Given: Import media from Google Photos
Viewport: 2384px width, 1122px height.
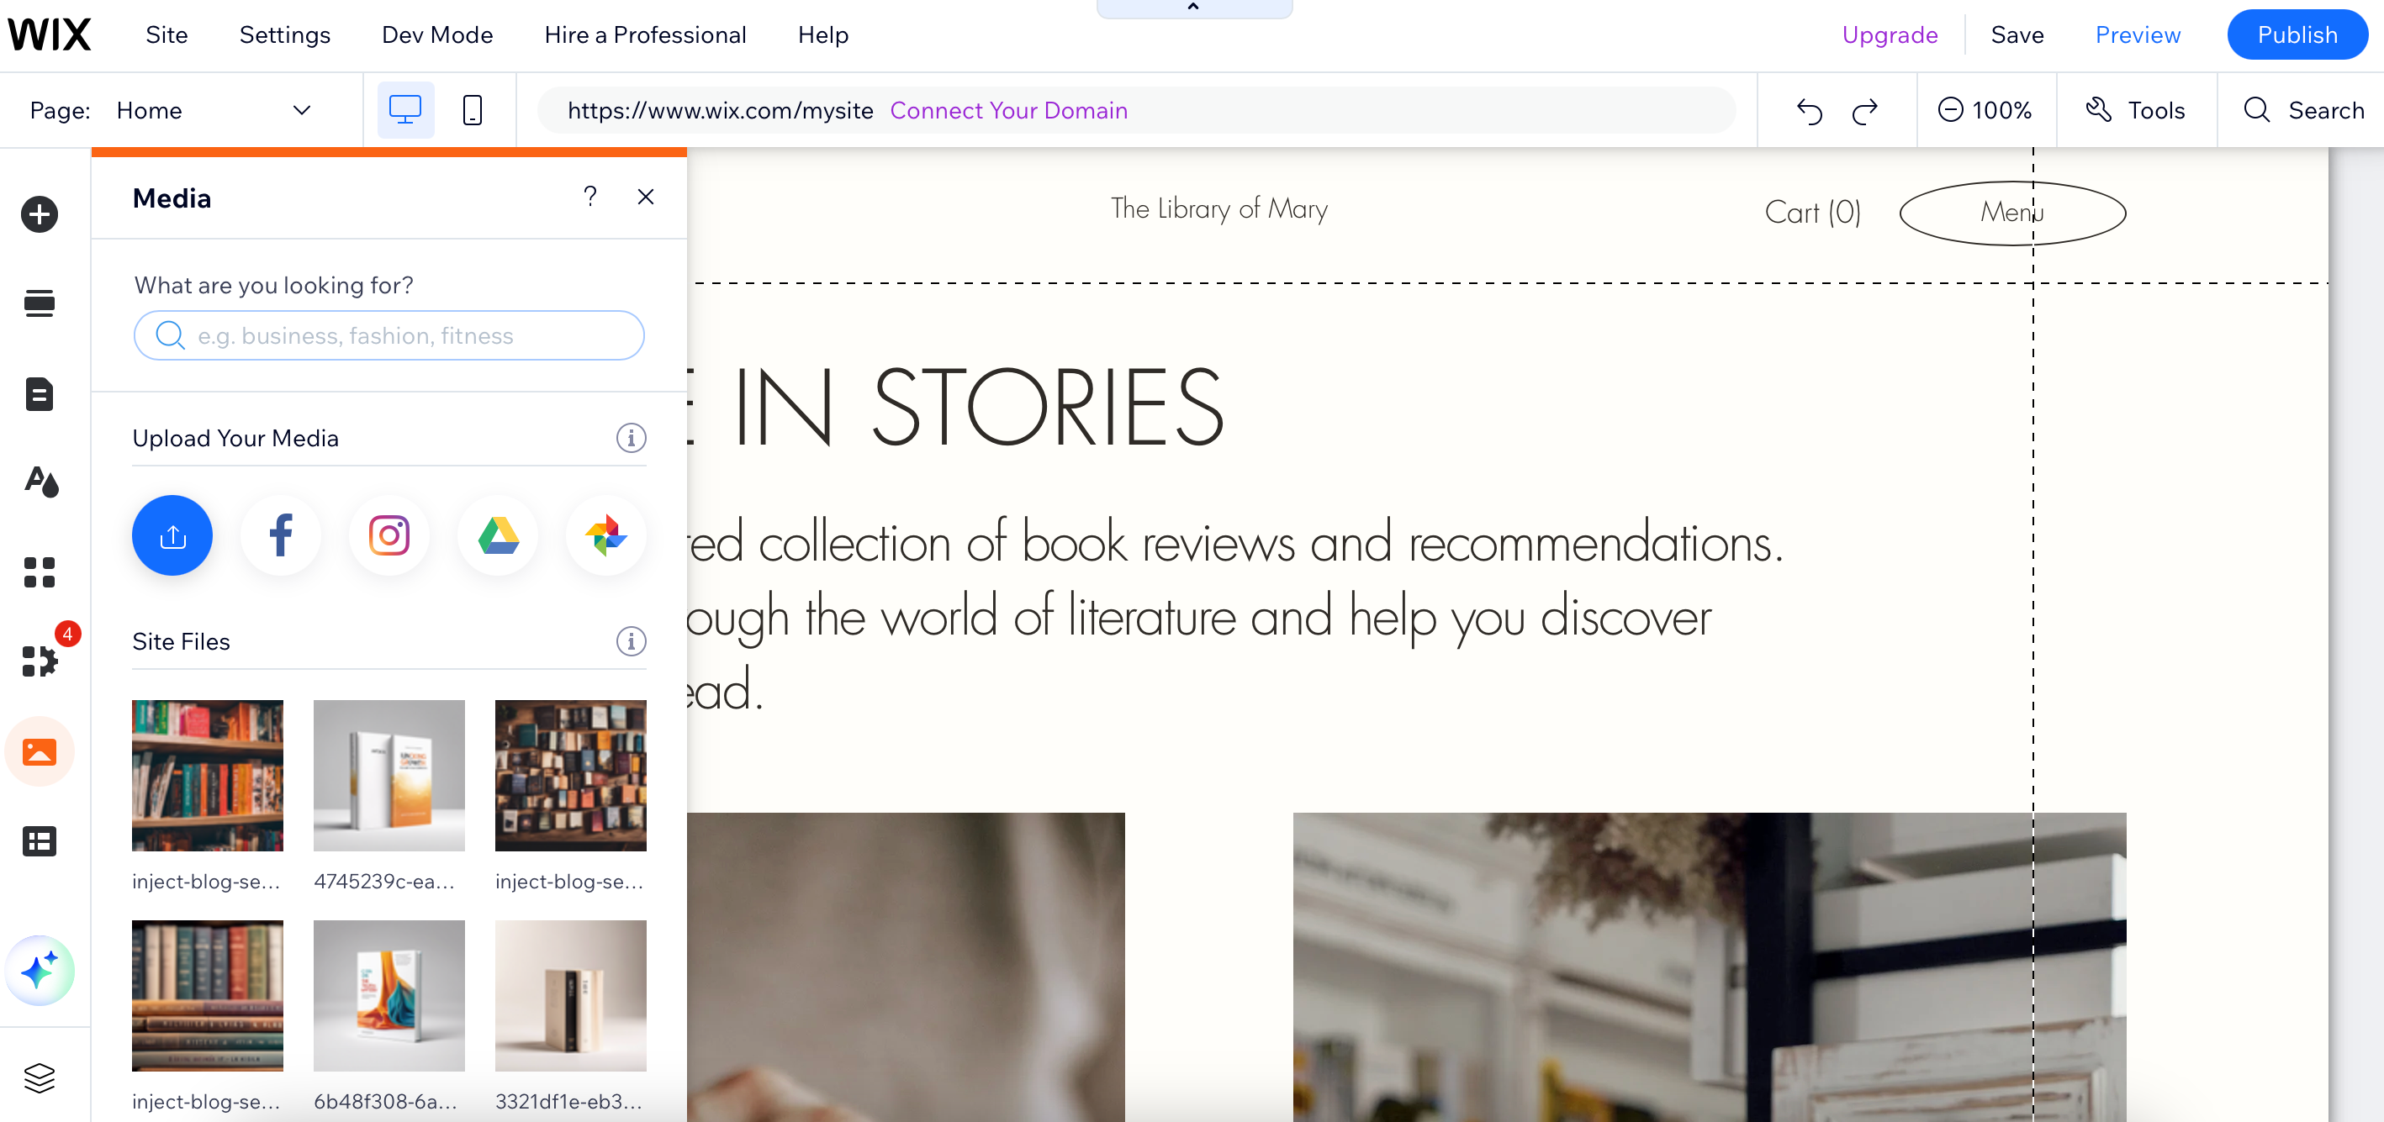Looking at the screenshot, I should pos(606,535).
